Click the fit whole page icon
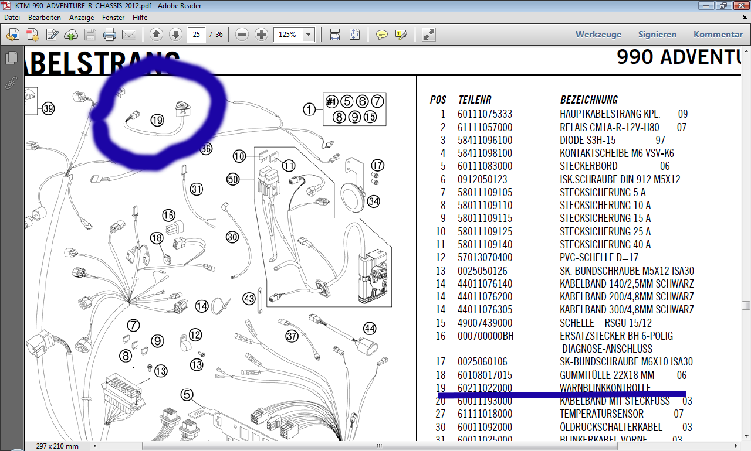 pos(354,35)
